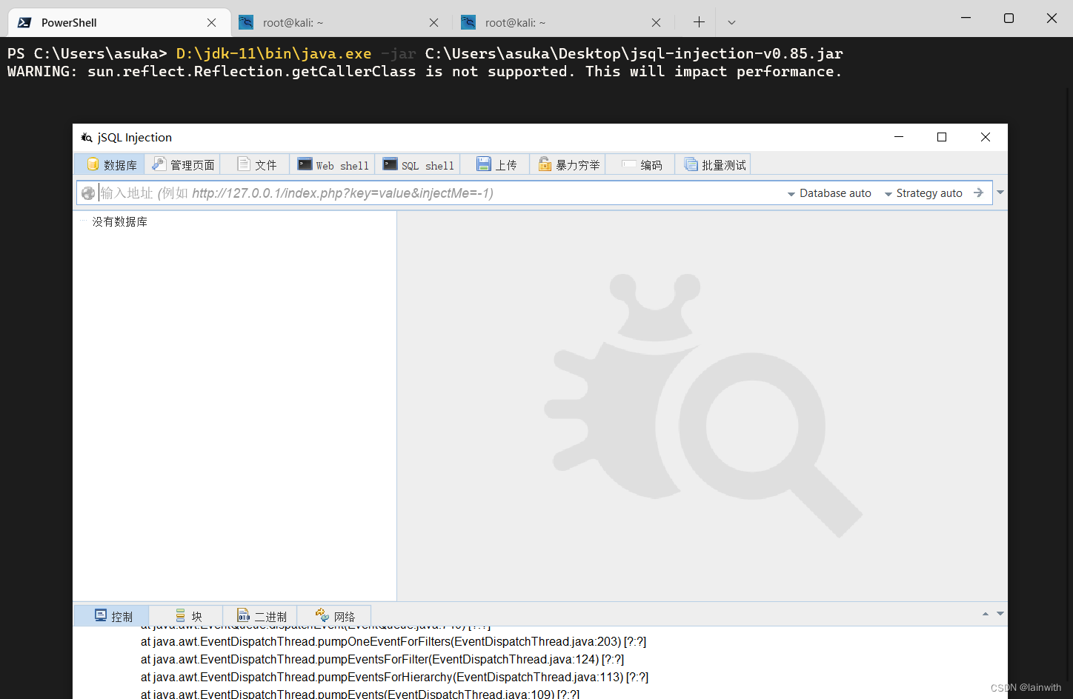Click the pumpEventsForFilter stack trace line
Viewport: 1073px width, 699px height.
(x=382, y=659)
